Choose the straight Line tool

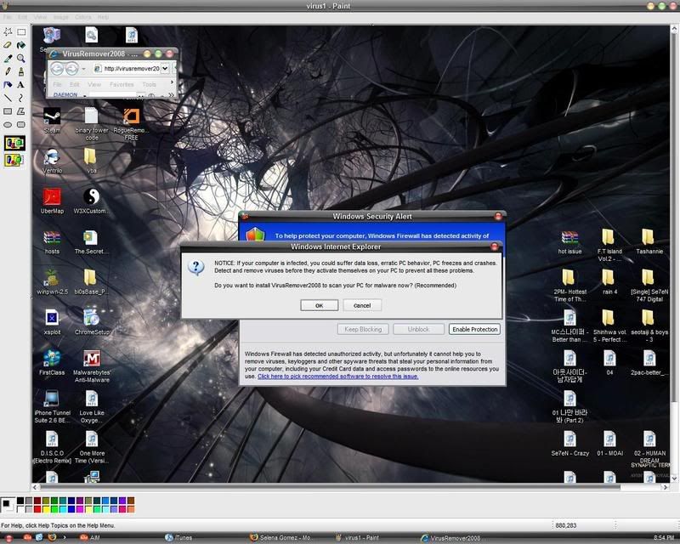8,98
